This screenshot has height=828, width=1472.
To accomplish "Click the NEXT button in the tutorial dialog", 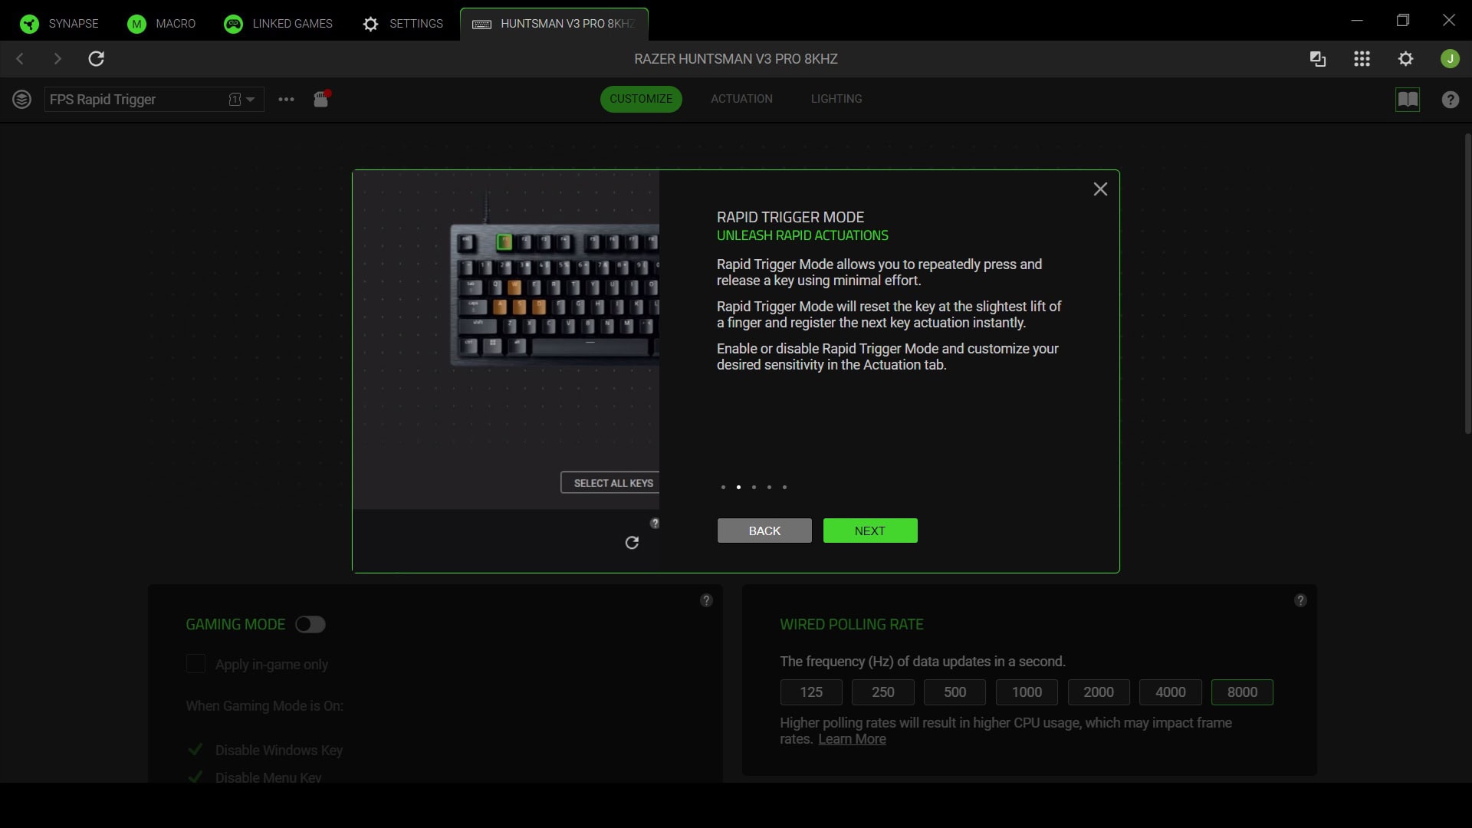I will [x=869, y=530].
